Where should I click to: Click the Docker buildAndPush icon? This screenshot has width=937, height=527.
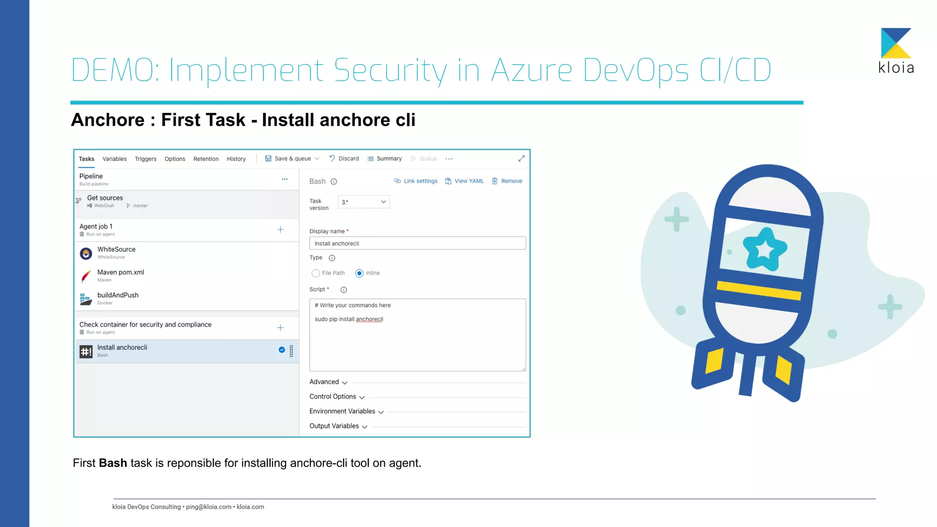86,299
